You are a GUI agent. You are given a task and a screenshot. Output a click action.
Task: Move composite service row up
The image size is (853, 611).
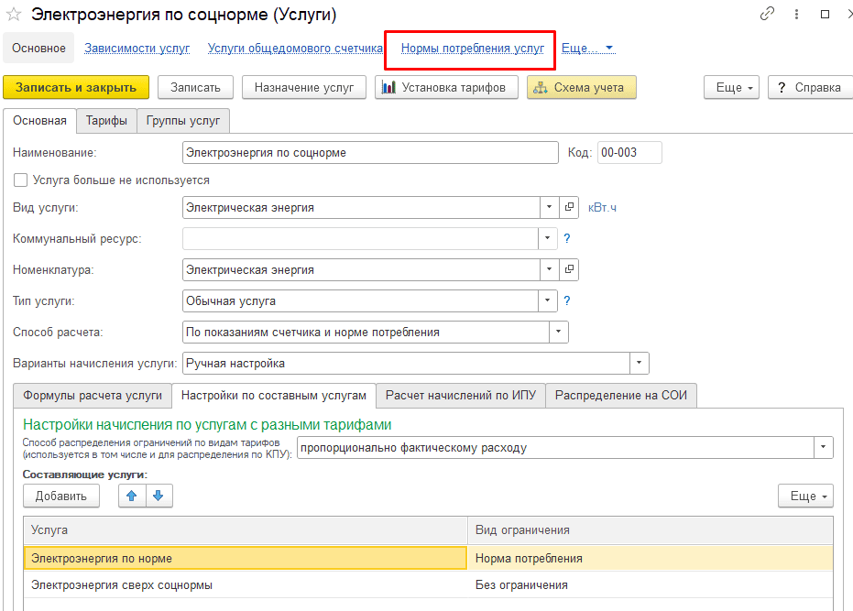click(x=132, y=496)
